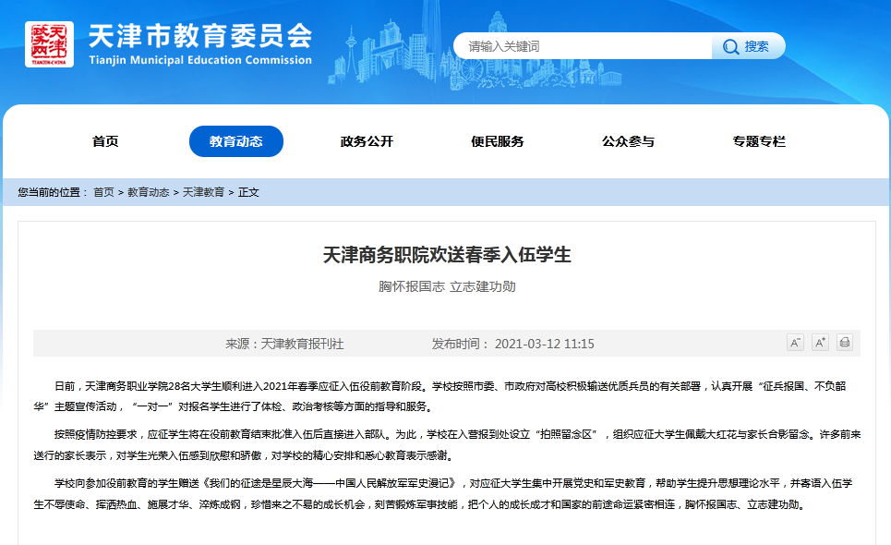Screen dimensions: 891x545
Task: Click the article title 天津商务职院欢送春季入伍学生
Action: coord(447,255)
